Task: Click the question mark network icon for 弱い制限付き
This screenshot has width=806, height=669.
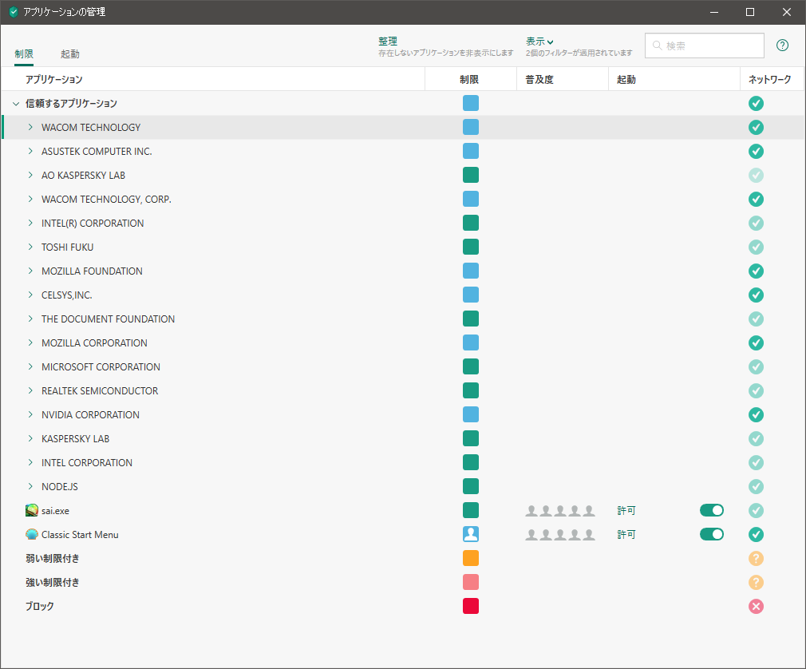Action: pyautogui.click(x=756, y=558)
